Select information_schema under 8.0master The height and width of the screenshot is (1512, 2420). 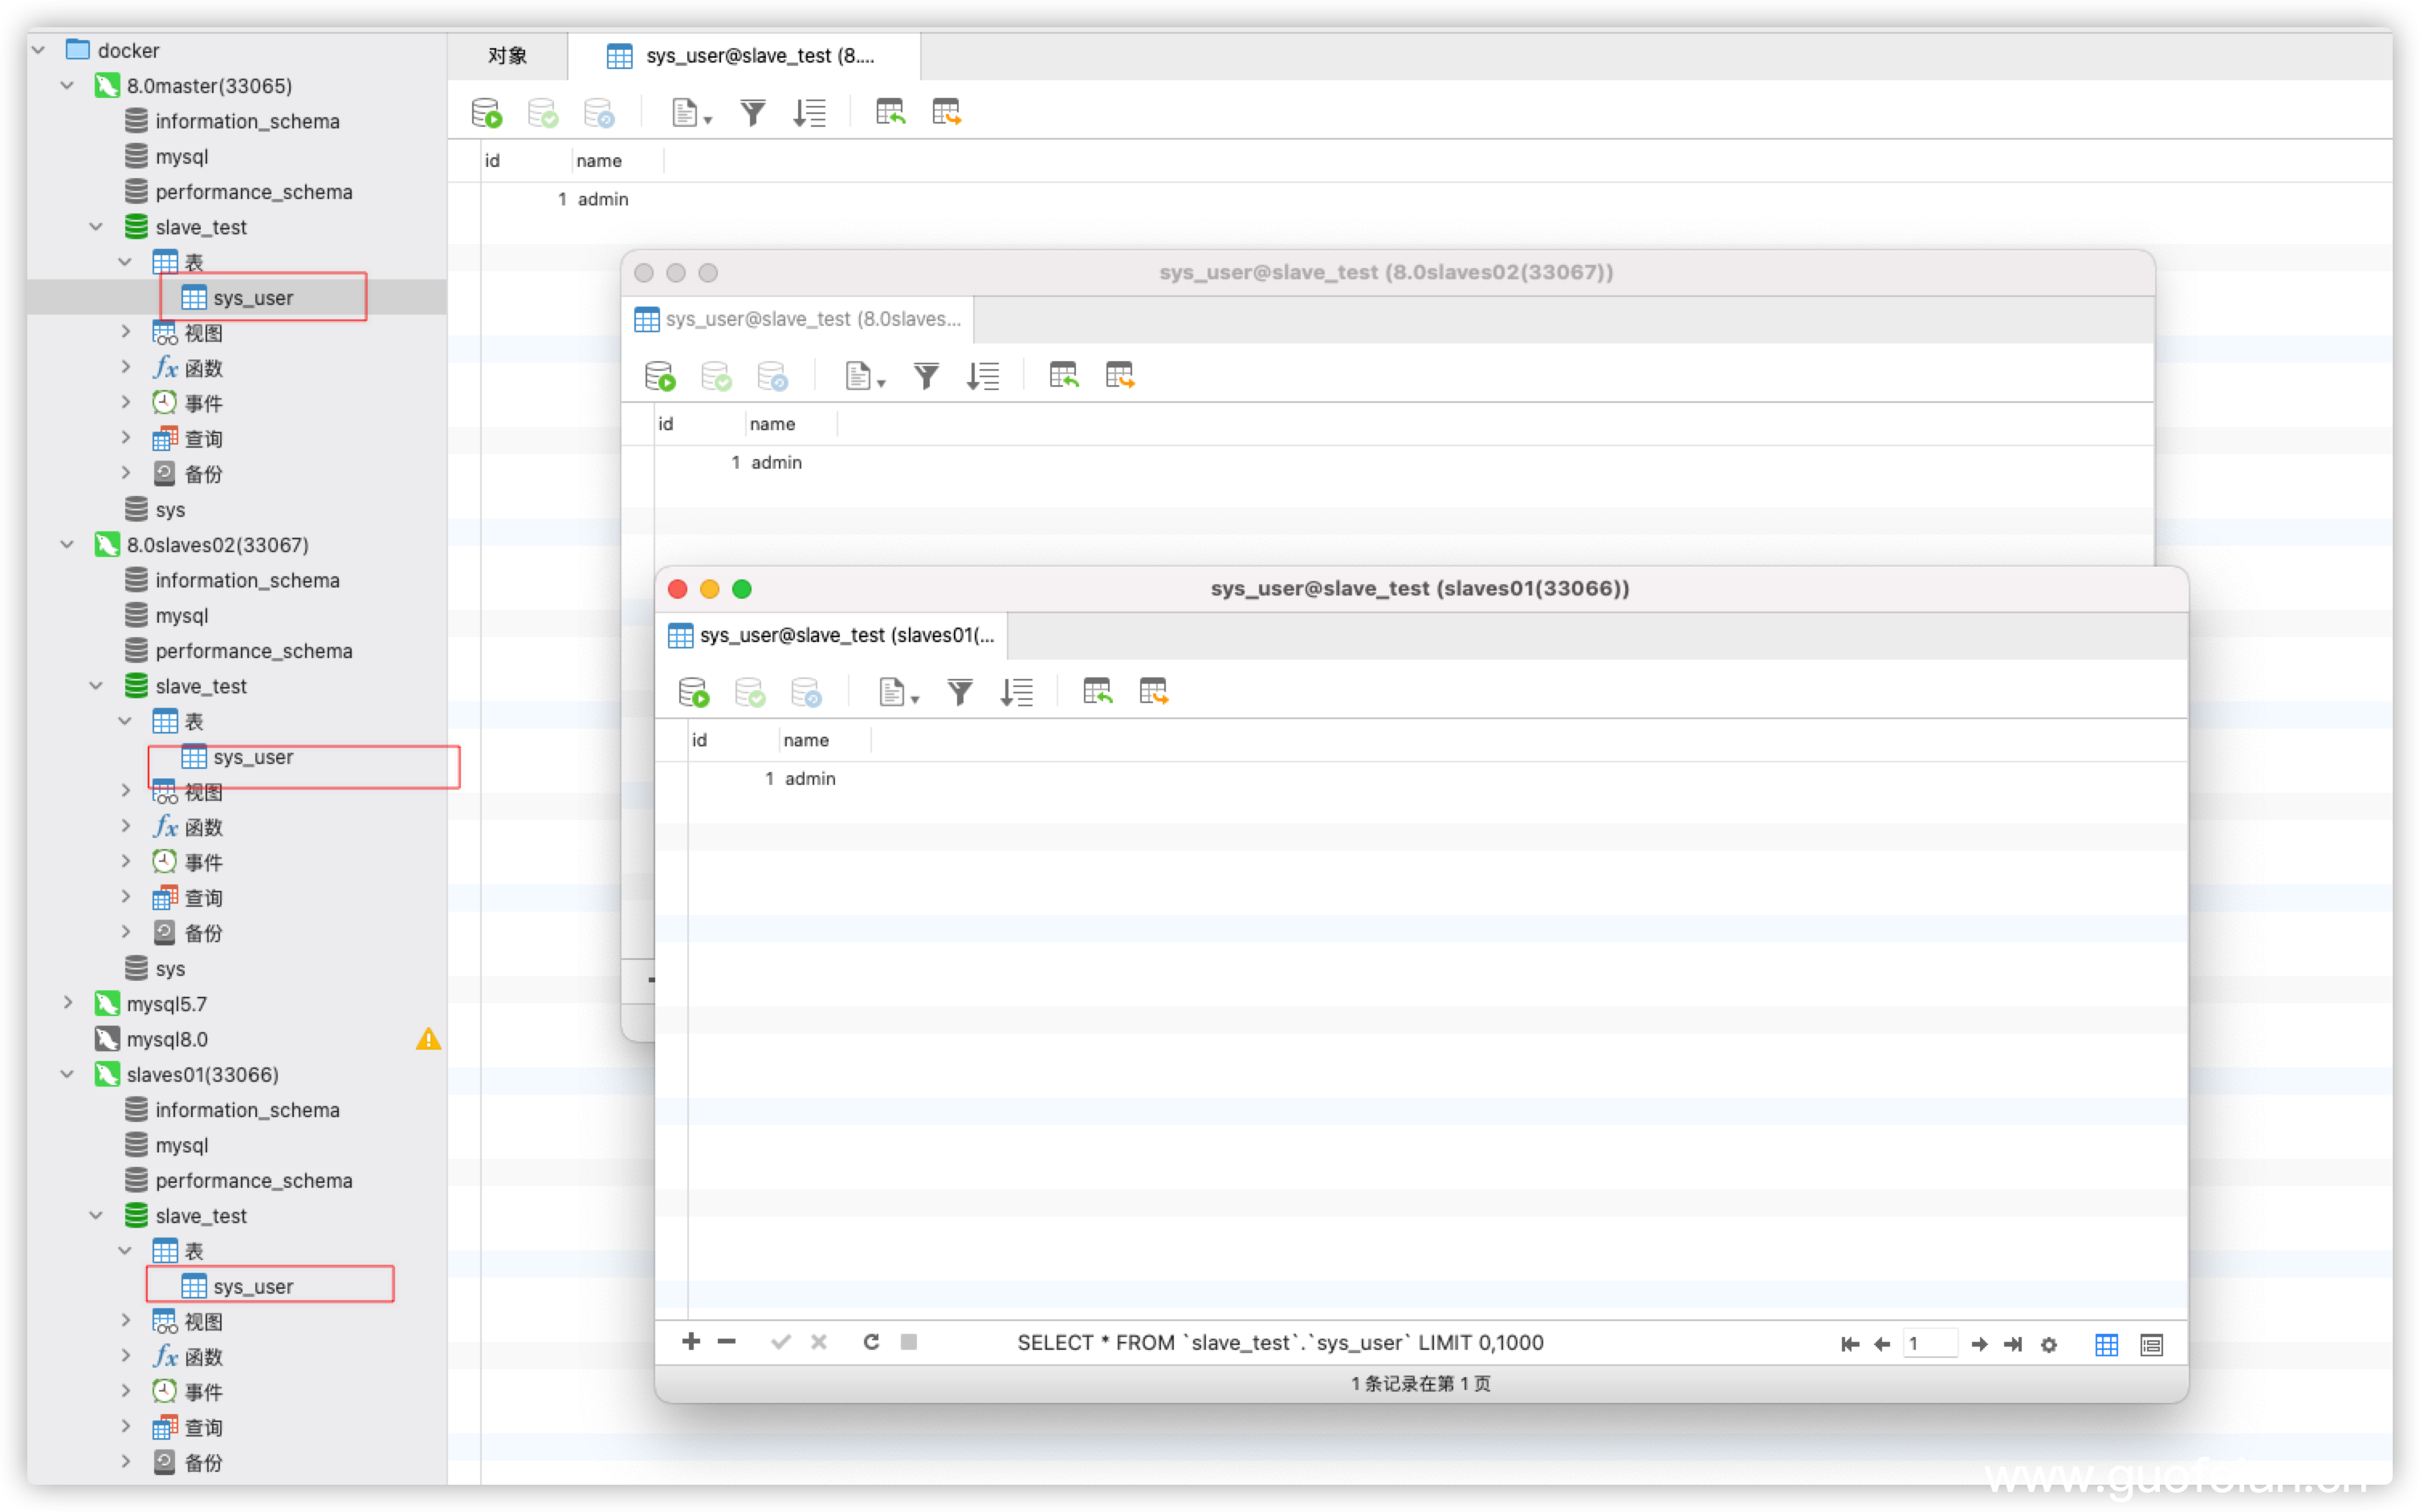(247, 121)
